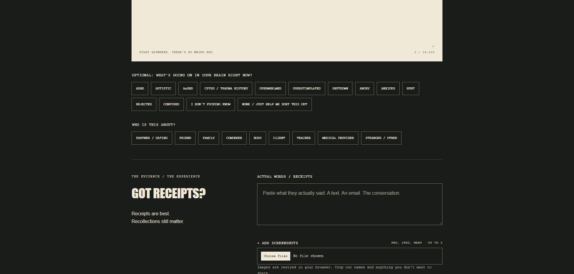Toggle the AuDHD tag

(188, 89)
